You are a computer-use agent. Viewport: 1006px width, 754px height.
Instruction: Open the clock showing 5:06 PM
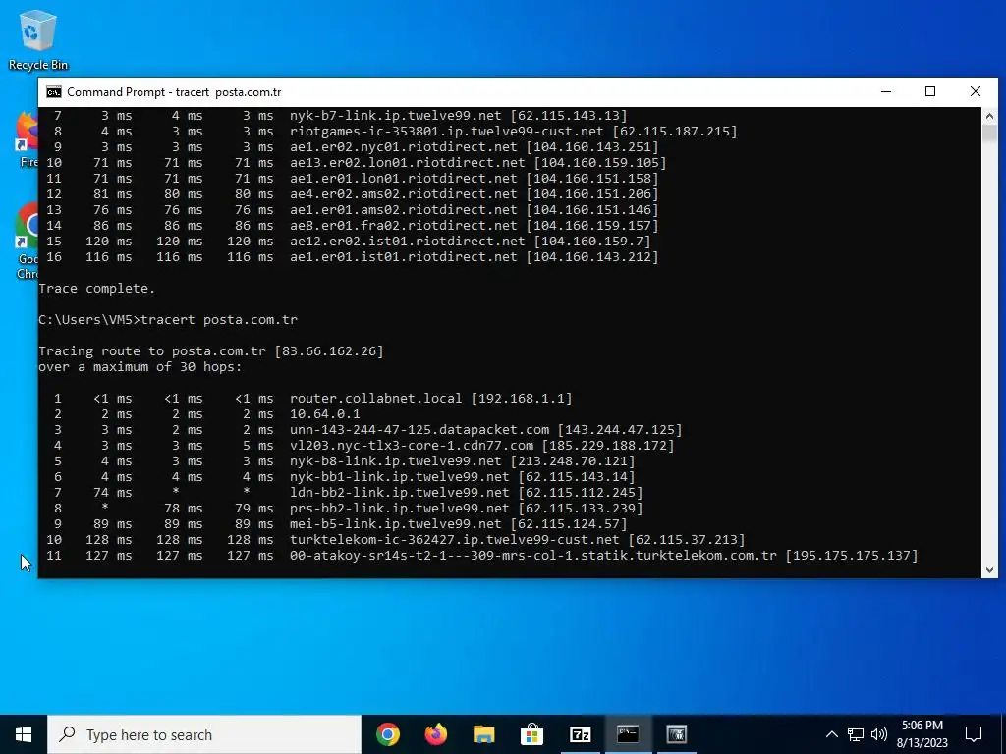pos(922,734)
